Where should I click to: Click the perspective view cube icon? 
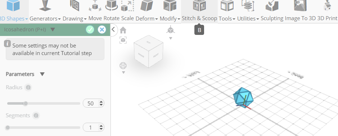171,30
